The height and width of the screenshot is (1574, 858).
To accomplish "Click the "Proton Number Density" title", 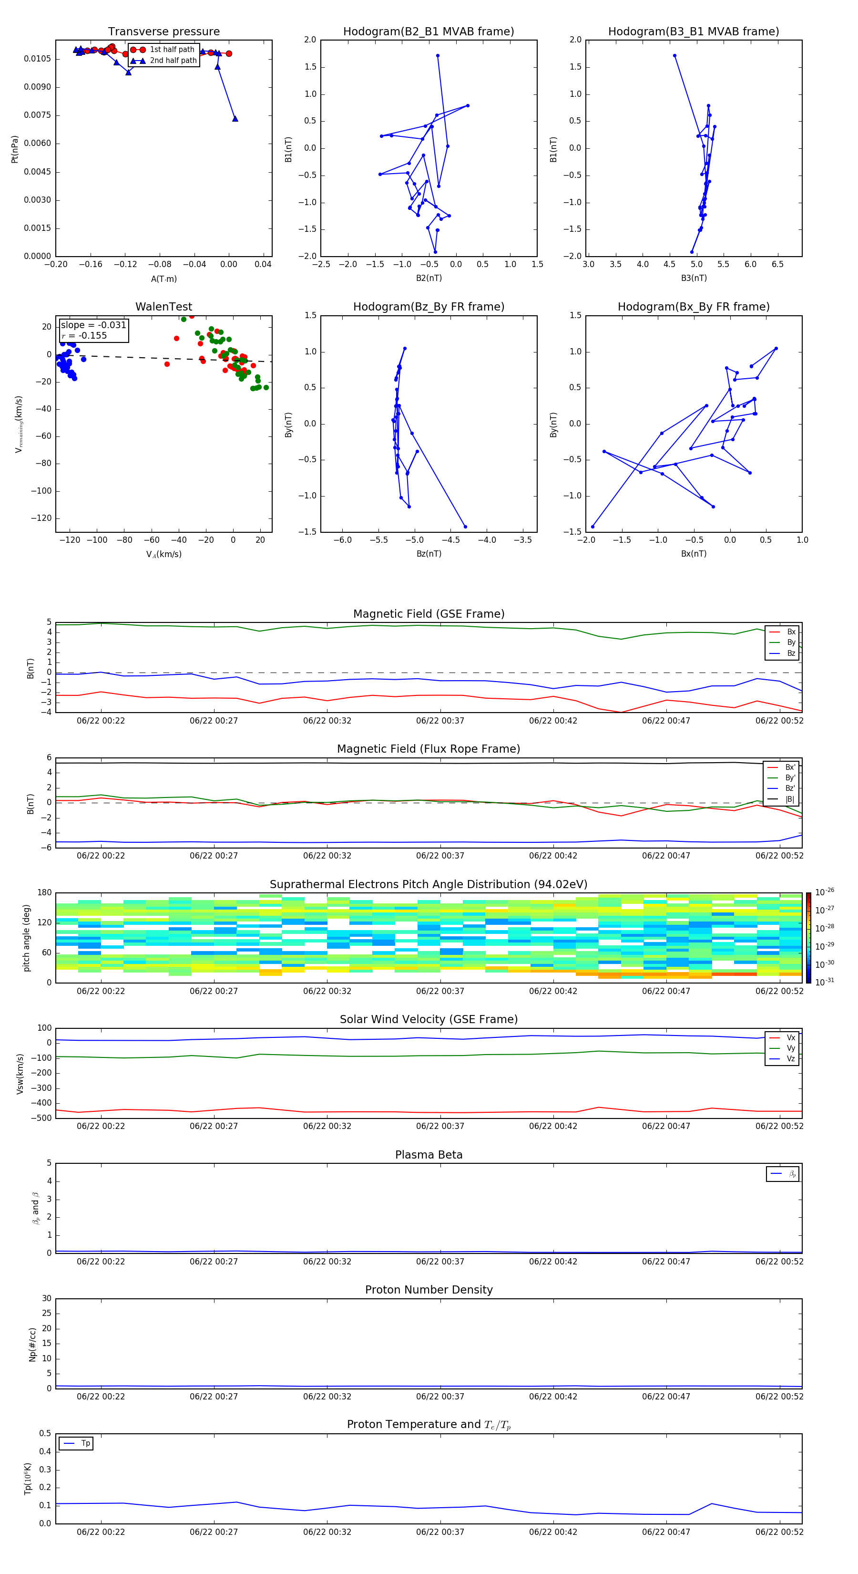I will tap(429, 1290).
